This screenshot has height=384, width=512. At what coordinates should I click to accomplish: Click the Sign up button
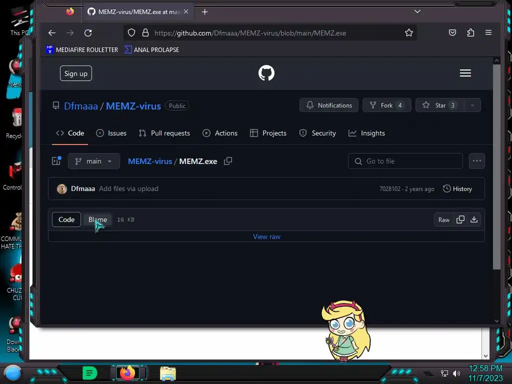click(x=76, y=73)
